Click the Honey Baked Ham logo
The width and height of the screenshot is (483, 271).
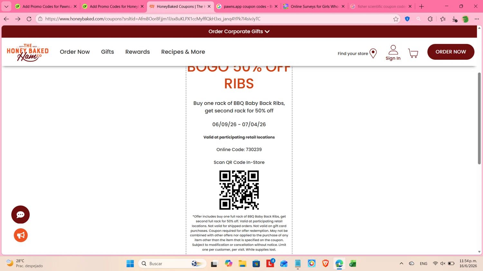click(x=28, y=53)
